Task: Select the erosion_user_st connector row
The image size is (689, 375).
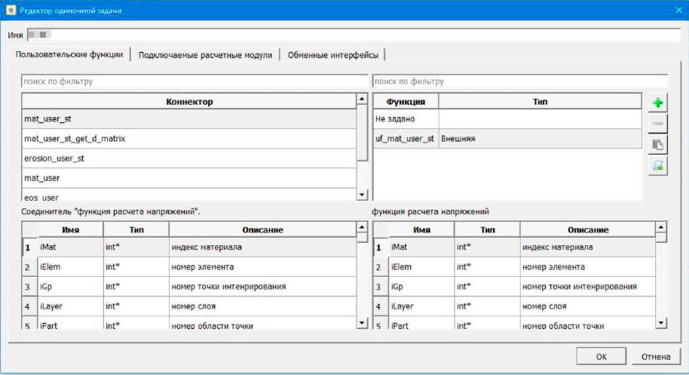Action: [x=188, y=158]
